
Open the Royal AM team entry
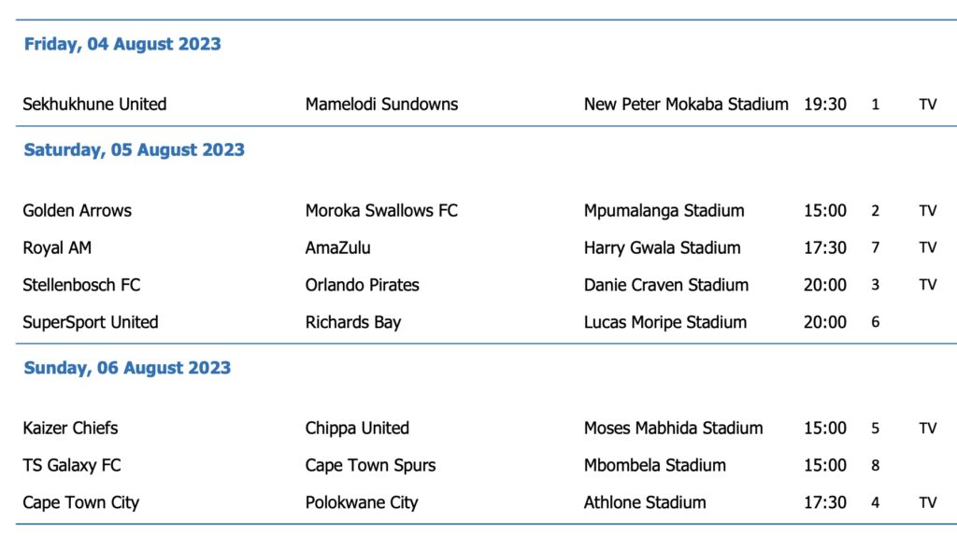pyautogui.click(x=57, y=247)
